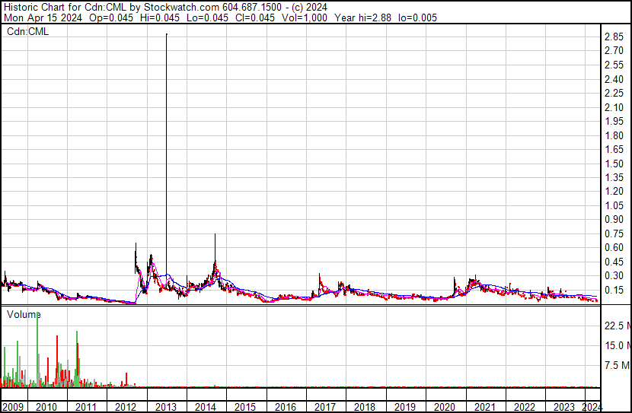Click the 2015 year label on time axis

click(x=245, y=407)
